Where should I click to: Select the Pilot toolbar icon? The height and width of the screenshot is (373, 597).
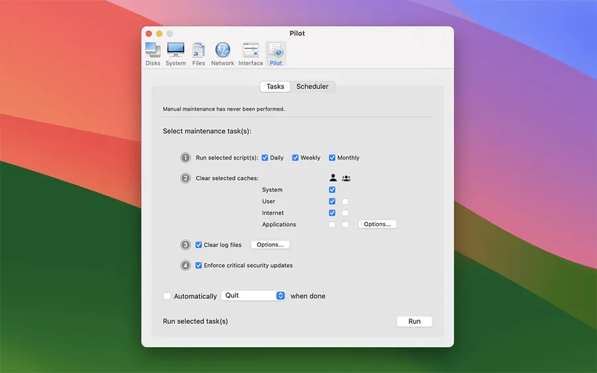275,54
